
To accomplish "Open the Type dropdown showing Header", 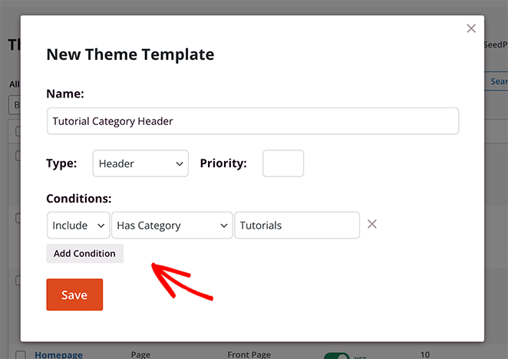I will [x=140, y=163].
